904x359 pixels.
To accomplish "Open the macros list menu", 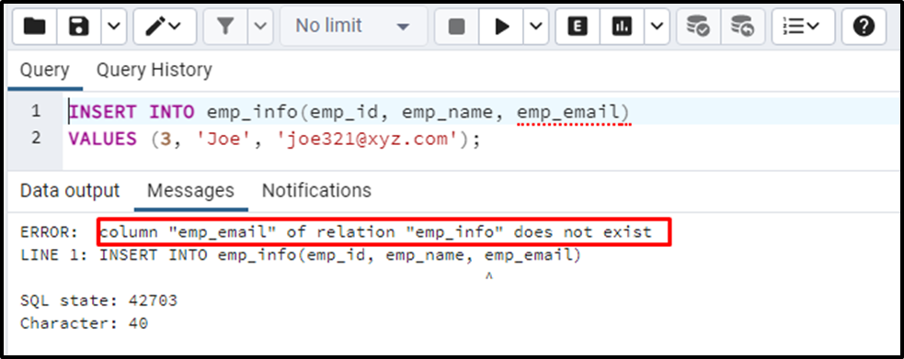I will 803,27.
